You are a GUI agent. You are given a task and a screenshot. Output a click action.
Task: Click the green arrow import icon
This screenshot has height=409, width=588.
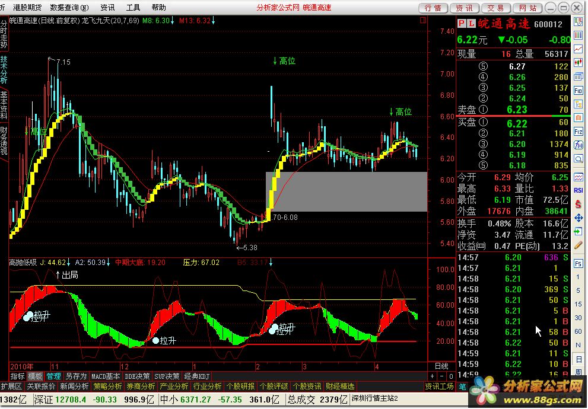tap(579, 231)
